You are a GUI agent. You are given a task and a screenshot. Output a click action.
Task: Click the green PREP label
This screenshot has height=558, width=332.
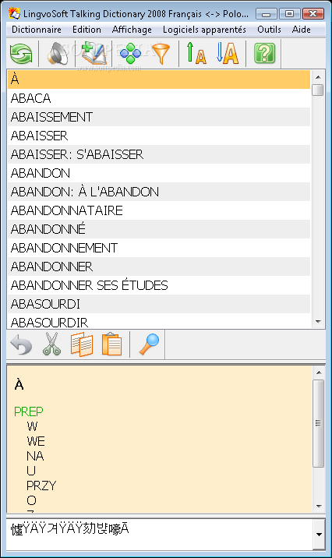29,411
